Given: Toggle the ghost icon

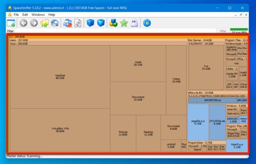Looking at the screenshot, I should tap(134, 23).
